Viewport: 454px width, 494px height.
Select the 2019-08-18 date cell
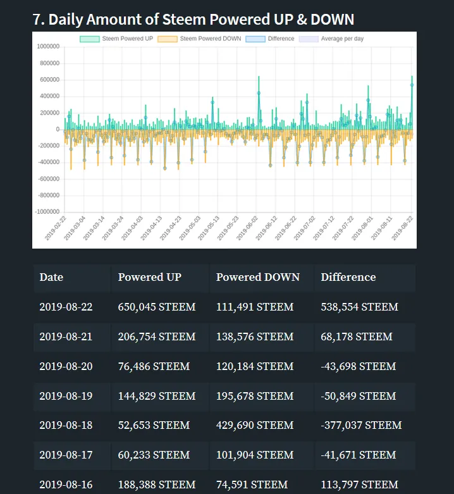(66, 425)
